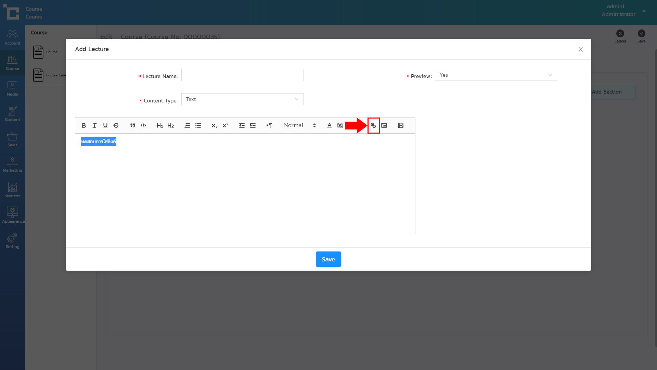Click the insert link icon in editor toolbar

click(x=373, y=125)
